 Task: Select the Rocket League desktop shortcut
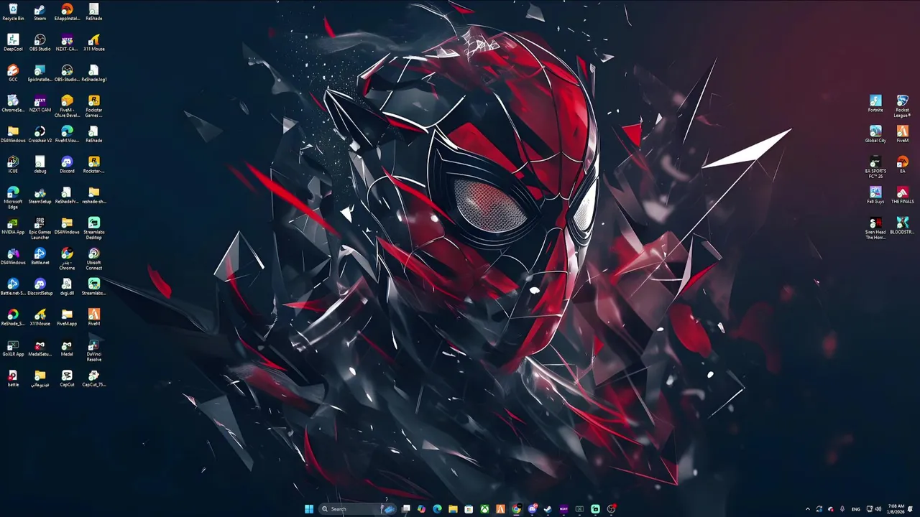point(902,106)
